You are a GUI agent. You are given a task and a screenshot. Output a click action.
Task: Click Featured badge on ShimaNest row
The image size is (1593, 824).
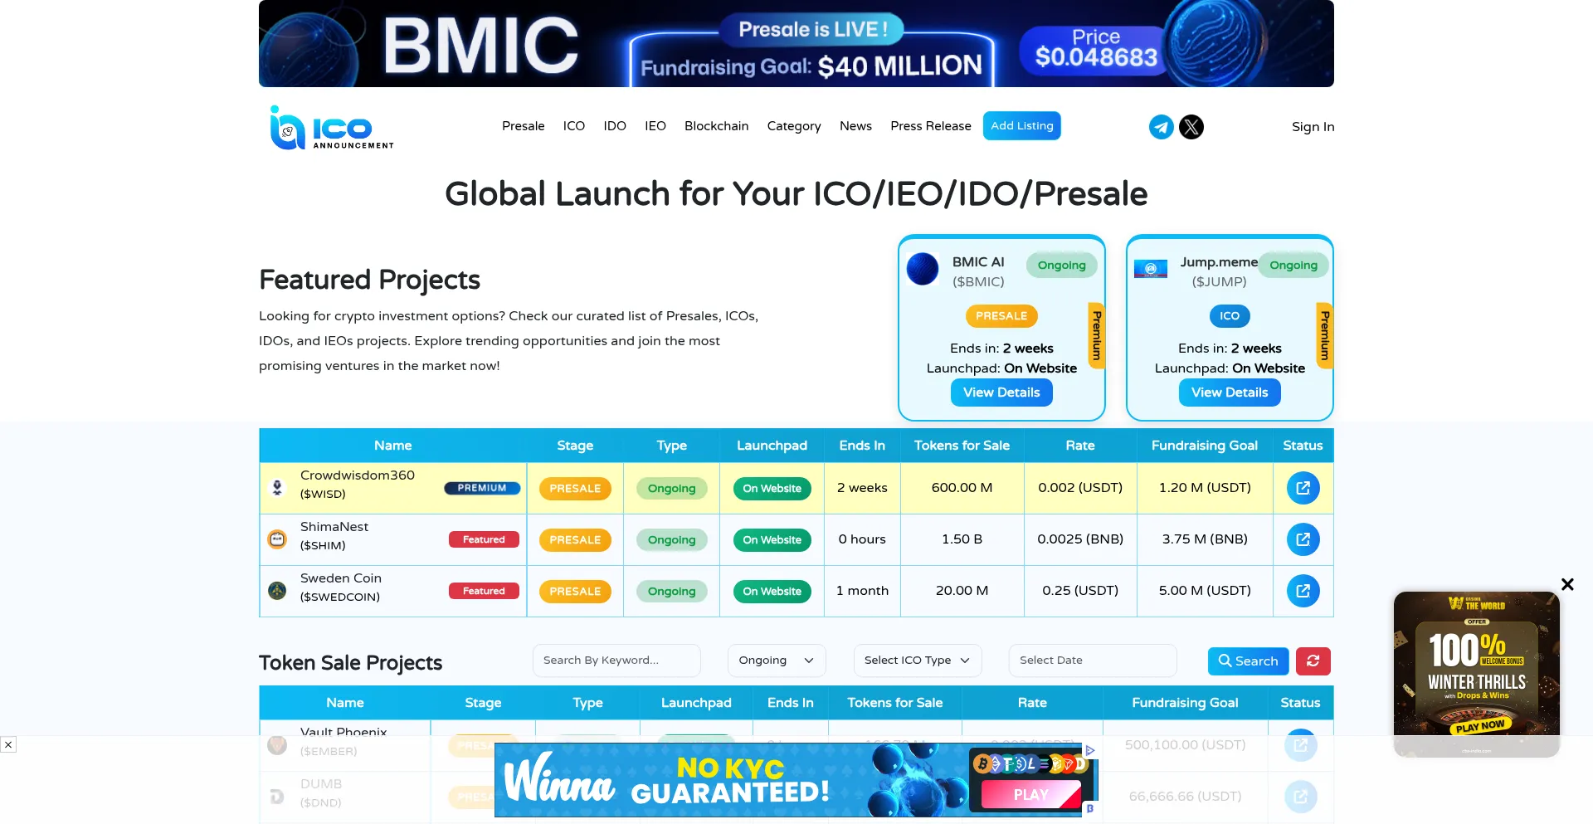coord(484,539)
